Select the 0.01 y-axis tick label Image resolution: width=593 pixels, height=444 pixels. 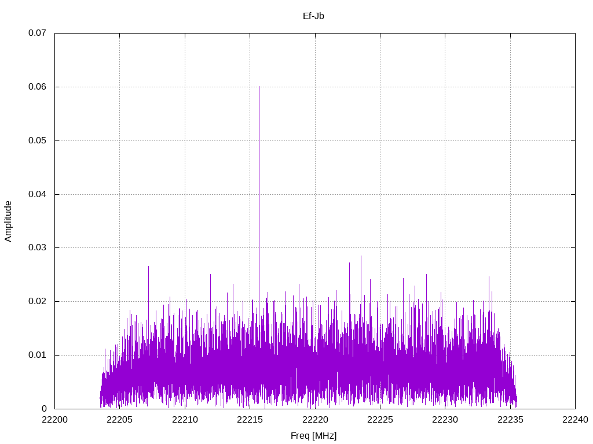tap(37, 355)
